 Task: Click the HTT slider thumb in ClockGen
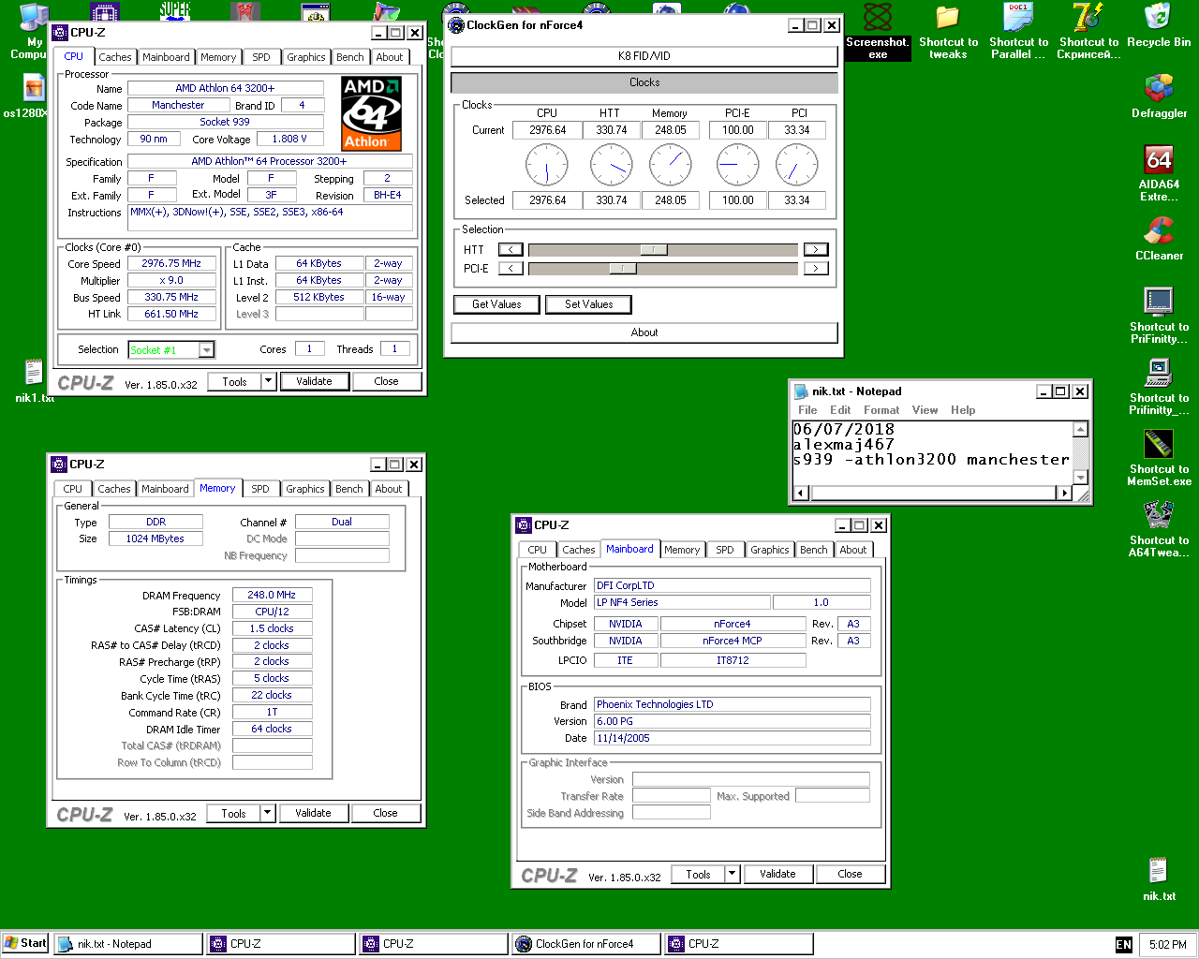(654, 250)
